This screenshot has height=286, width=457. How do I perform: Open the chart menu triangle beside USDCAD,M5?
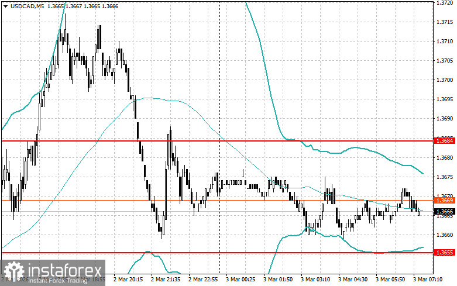click(x=5, y=6)
